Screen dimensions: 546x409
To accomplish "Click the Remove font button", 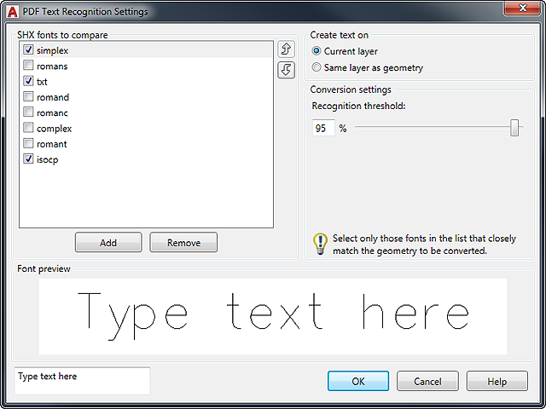I will click(183, 242).
